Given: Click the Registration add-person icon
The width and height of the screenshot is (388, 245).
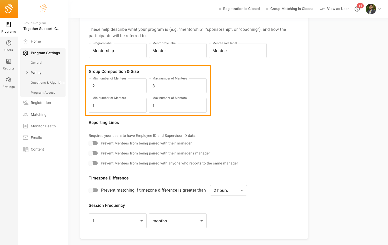Looking at the screenshot, I should click(26, 103).
